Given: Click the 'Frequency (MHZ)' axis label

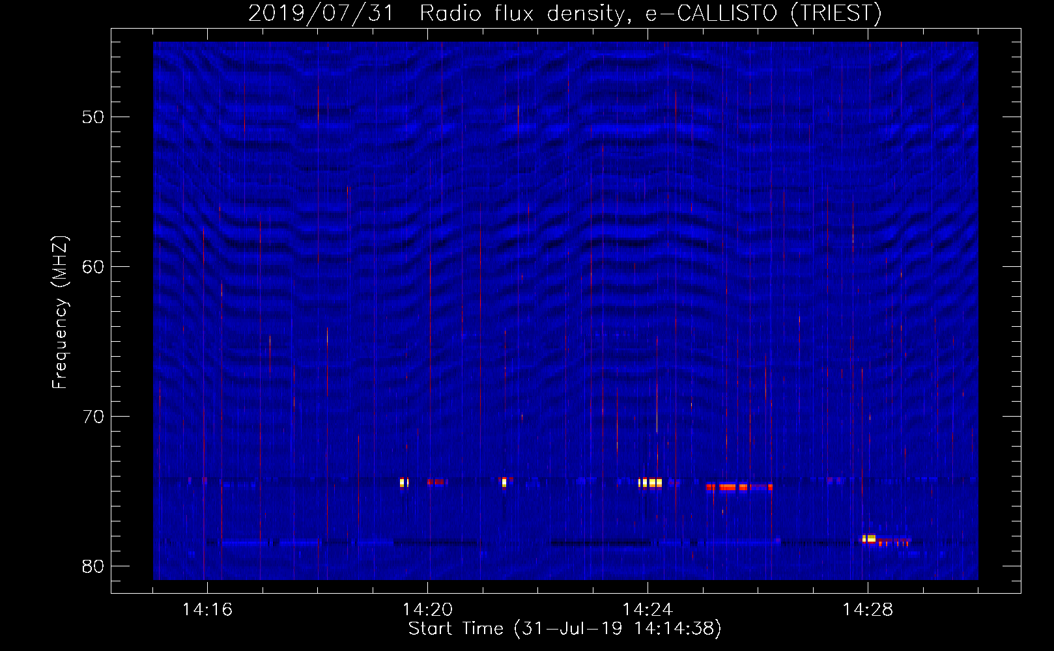Looking at the screenshot, I should (60, 312).
